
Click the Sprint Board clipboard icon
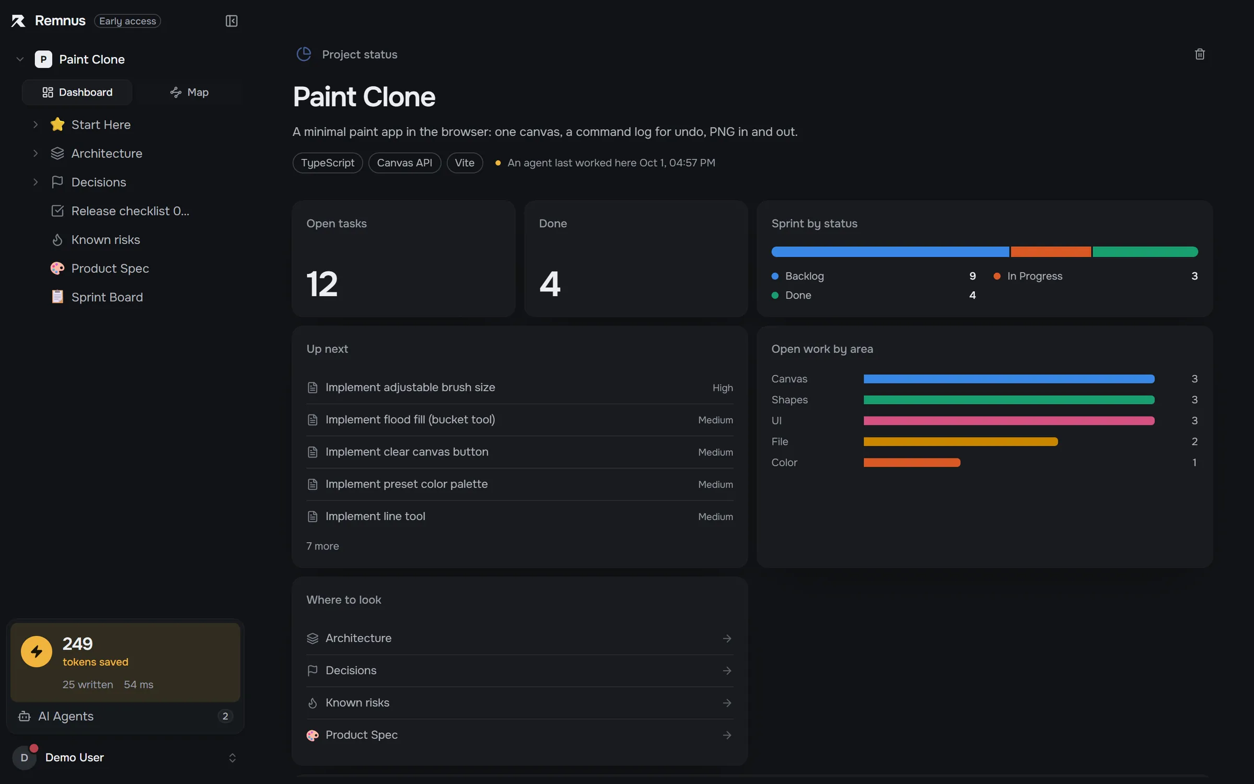coord(57,297)
